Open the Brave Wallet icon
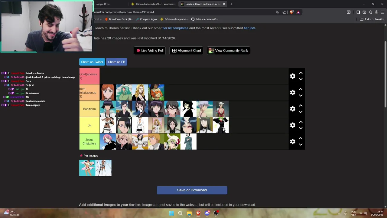Viewport: 387px width, 218px height. coord(364,12)
